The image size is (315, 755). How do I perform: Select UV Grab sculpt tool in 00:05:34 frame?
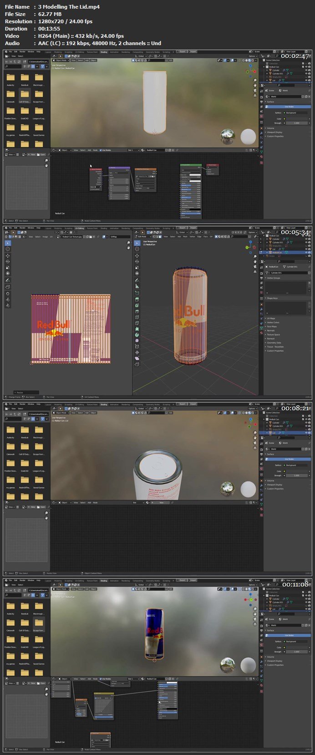click(8, 294)
